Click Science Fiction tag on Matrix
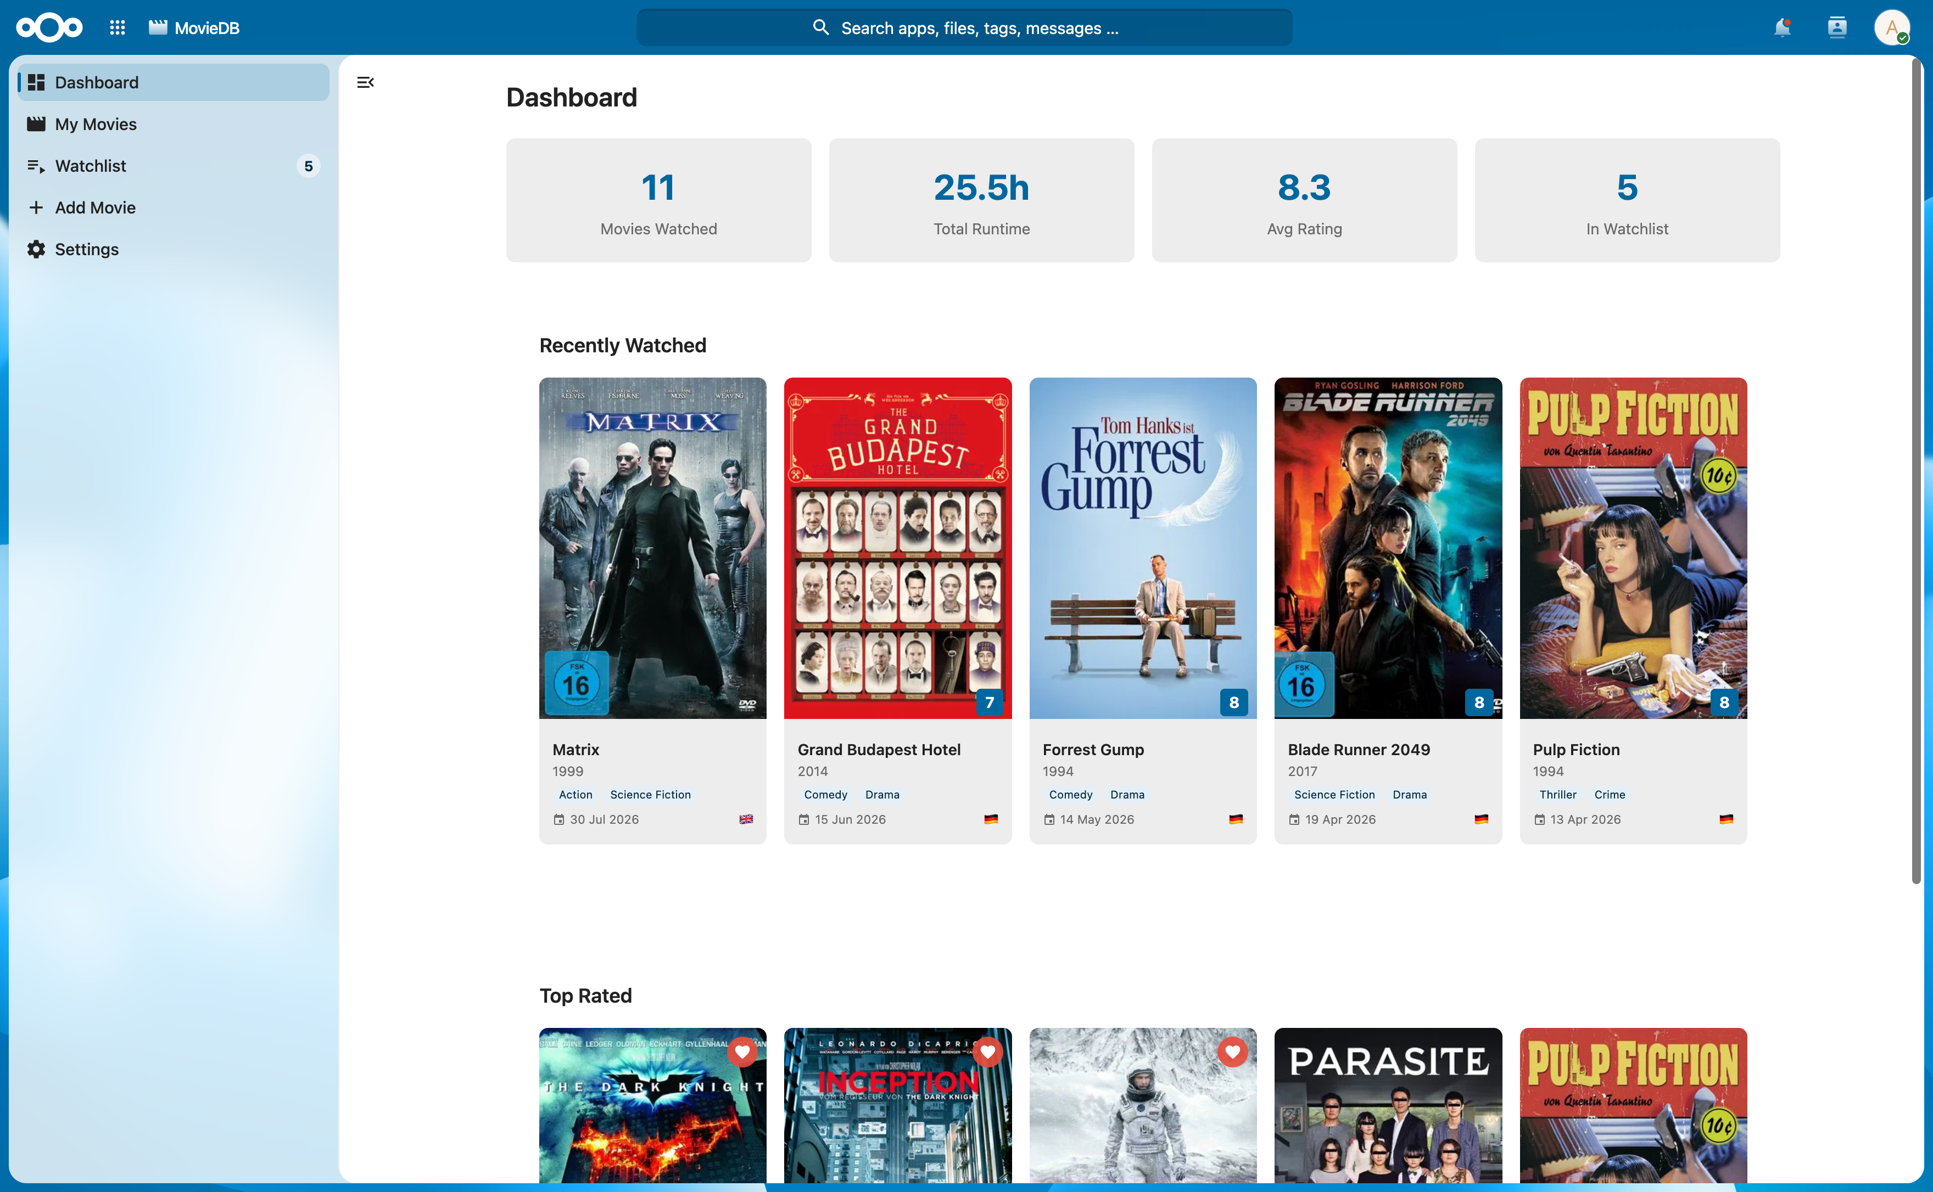 click(x=651, y=795)
